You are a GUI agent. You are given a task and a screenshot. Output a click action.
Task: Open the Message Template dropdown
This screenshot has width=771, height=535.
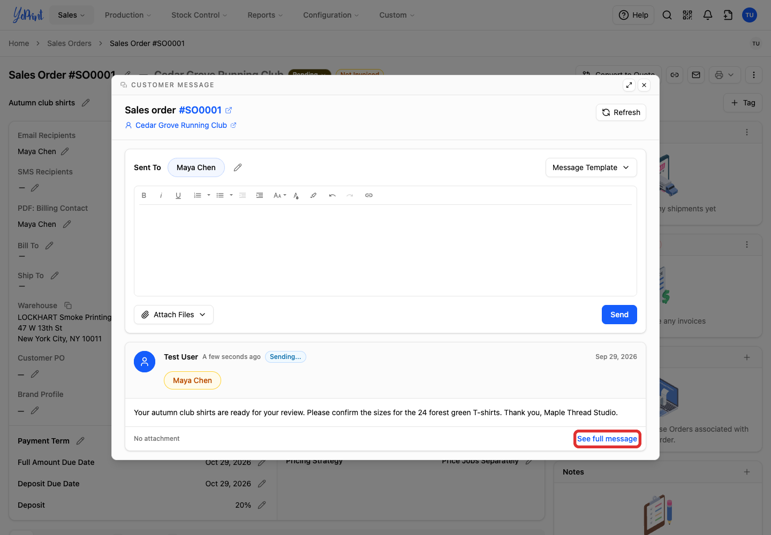[x=591, y=167]
